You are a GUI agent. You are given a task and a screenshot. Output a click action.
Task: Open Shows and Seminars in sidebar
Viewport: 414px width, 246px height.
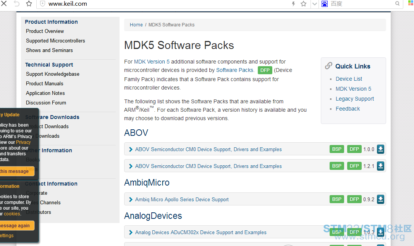49,50
